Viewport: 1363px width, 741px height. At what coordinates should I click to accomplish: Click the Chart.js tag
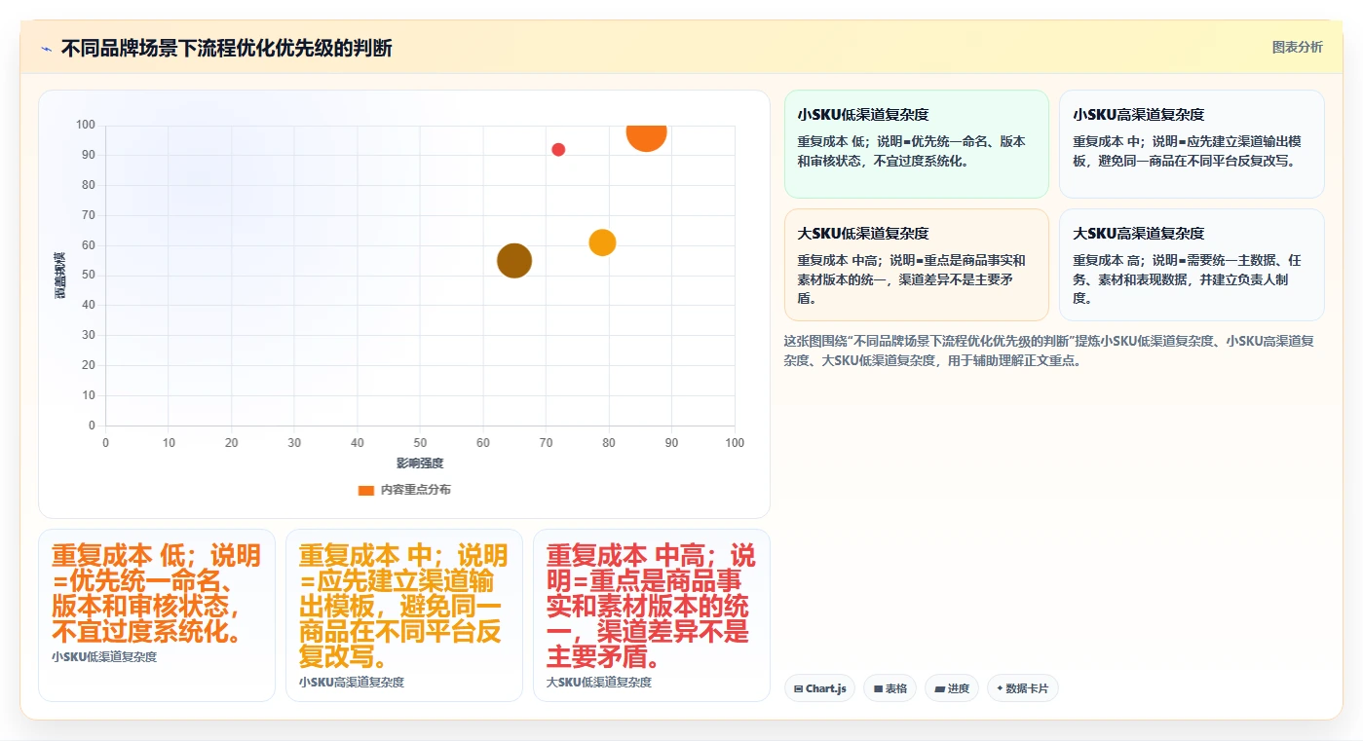819,688
